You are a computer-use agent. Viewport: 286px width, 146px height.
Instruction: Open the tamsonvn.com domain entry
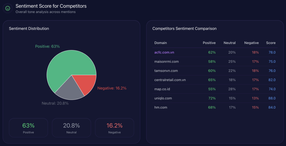pyautogui.click(x=166, y=71)
